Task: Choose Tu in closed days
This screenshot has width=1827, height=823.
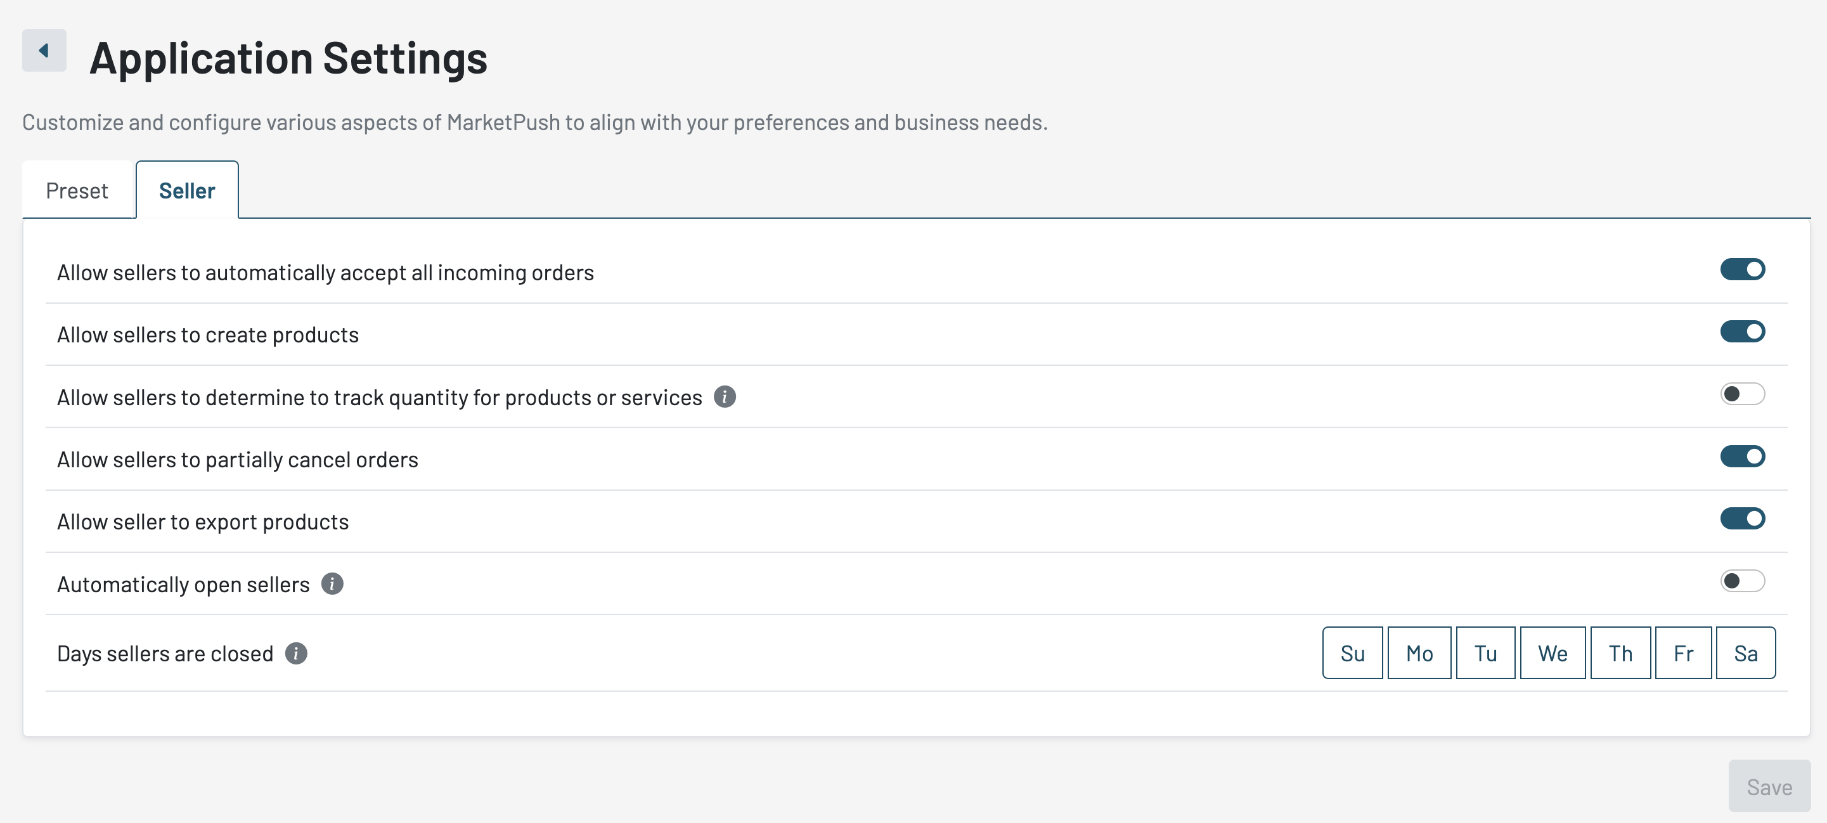Action: pyautogui.click(x=1485, y=652)
